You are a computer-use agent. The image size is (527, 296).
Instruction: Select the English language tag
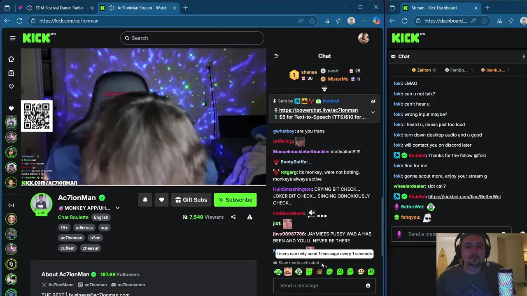point(101,217)
